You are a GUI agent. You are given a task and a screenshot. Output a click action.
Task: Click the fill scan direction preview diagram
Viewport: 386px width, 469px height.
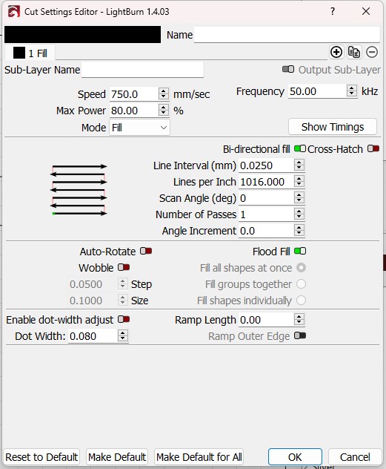coord(79,190)
